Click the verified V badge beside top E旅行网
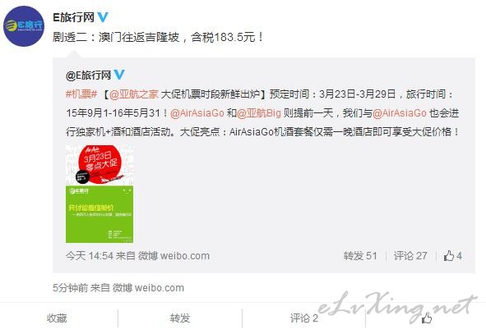486x334 pixels. [103, 17]
